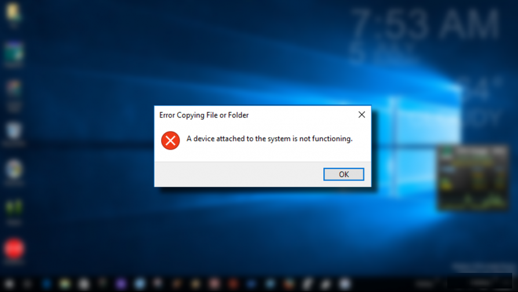
Task: Open the dark blue taskbar icon next to Start area
Action: coord(46,284)
